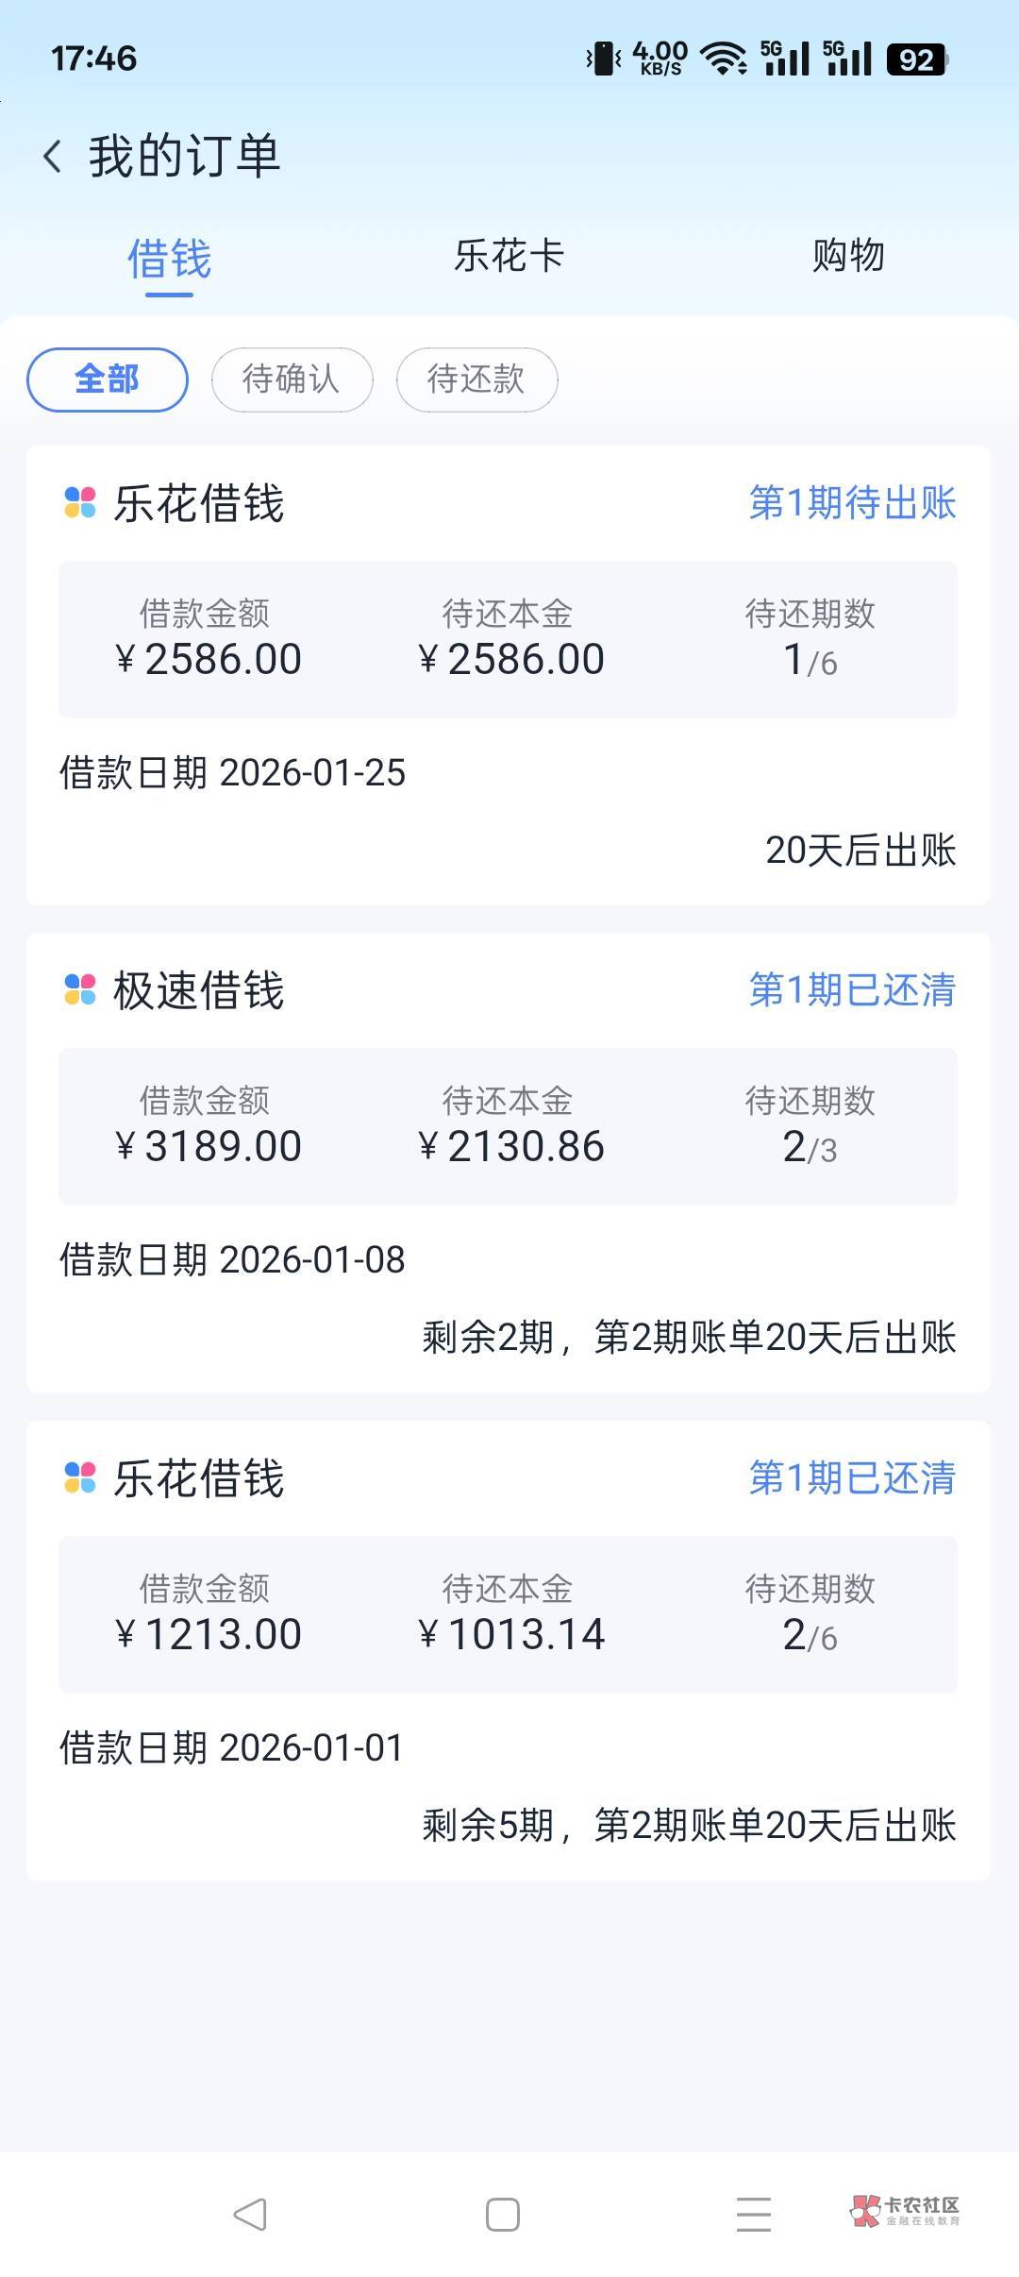Tap the battery indicator showing 92
The height and width of the screenshot is (2277, 1019).
pyautogui.click(x=916, y=59)
